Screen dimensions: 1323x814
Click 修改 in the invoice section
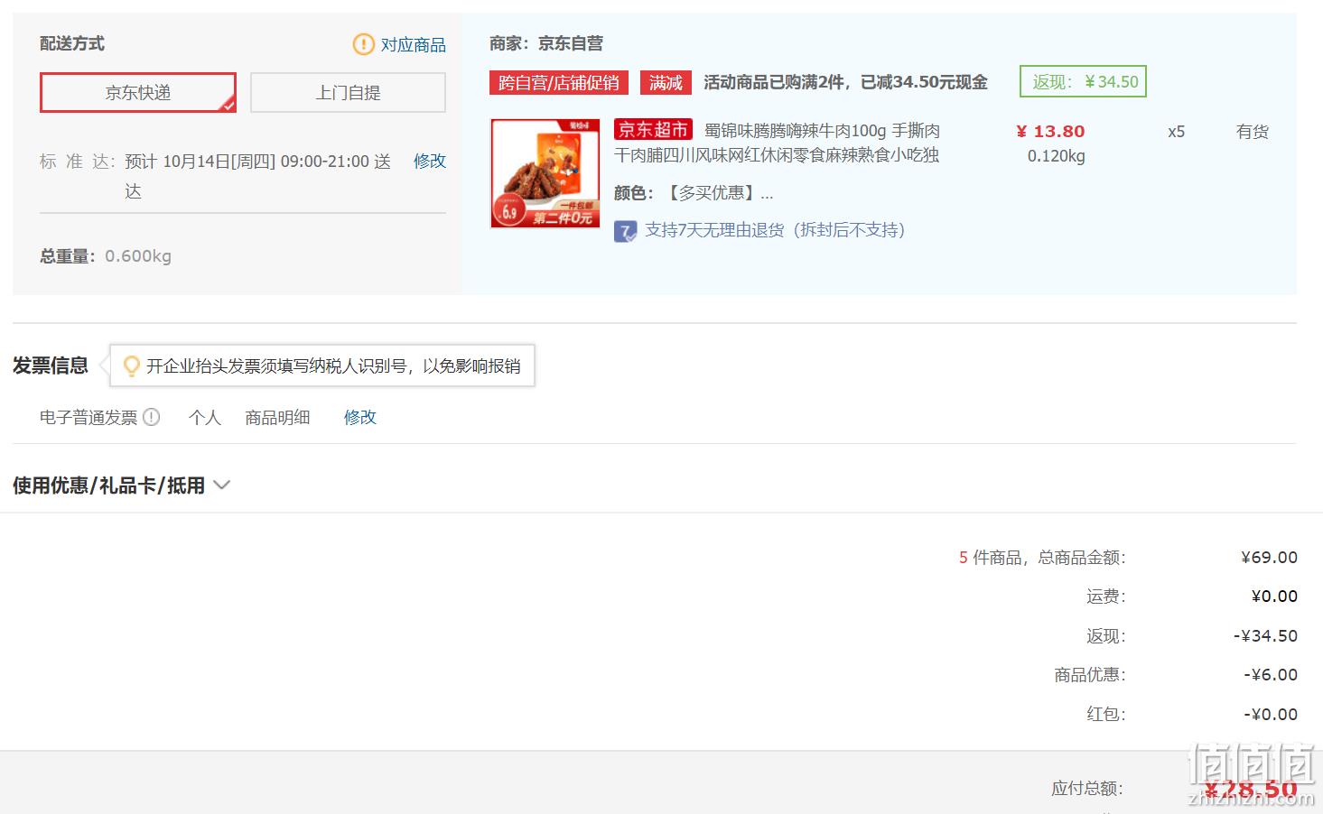point(359,417)
